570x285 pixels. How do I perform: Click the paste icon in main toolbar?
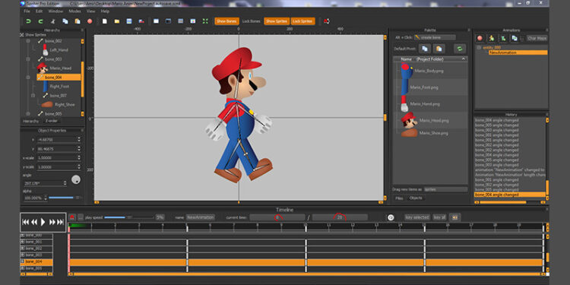[x=78, y=21]
